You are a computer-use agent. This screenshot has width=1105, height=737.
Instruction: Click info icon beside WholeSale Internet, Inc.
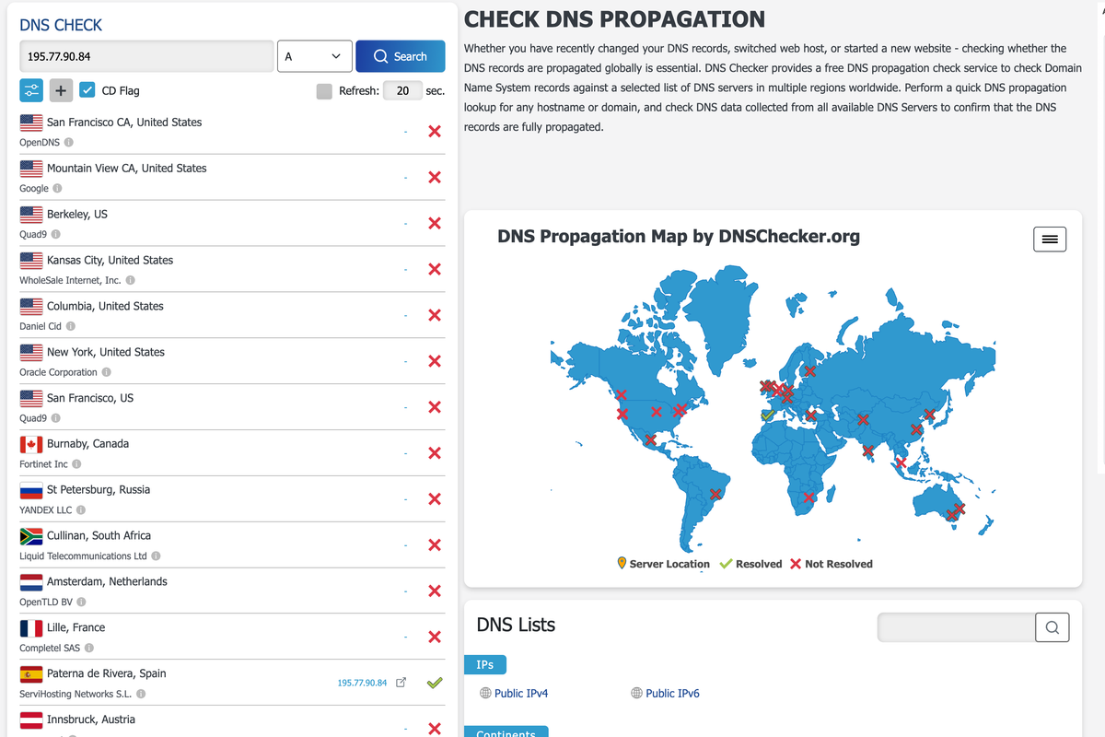coord(130,280)
